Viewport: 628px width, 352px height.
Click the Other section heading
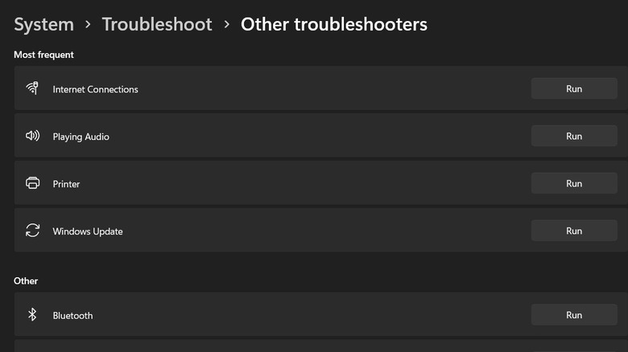click(x=26, y=281)
